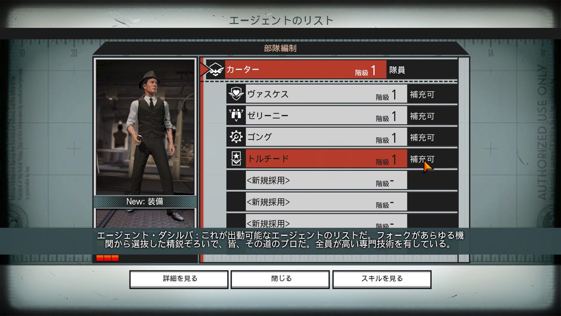Click 隊員 status next to カーター
This screenshot has width=561, height=316.
pyautogui.click(x=397, y=70)
